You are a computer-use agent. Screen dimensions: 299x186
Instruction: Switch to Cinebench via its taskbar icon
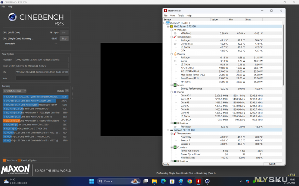pyautogui.click(x=207, y=181)
